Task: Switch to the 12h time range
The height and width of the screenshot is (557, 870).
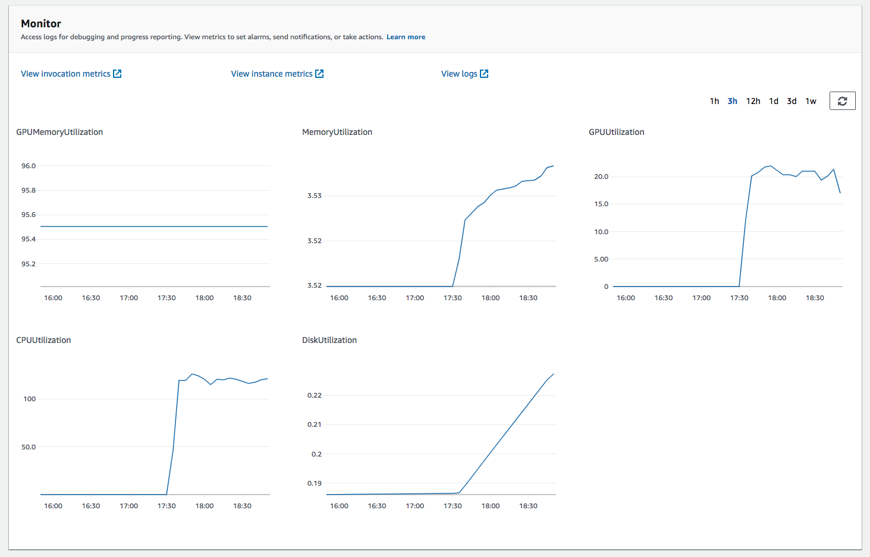Action: coord(753,100)
